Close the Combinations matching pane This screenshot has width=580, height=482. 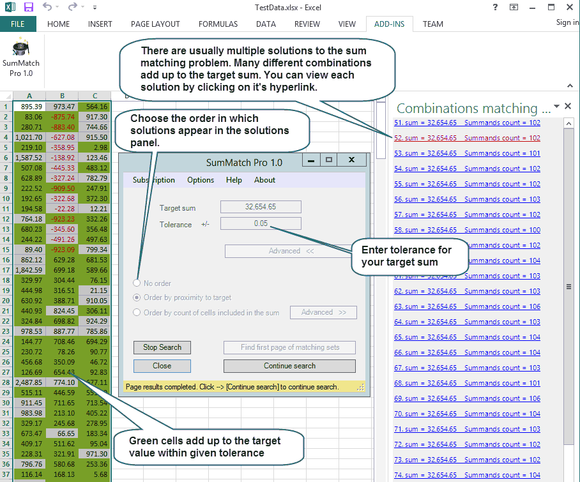pyautogui.click(x=568, y=106)
